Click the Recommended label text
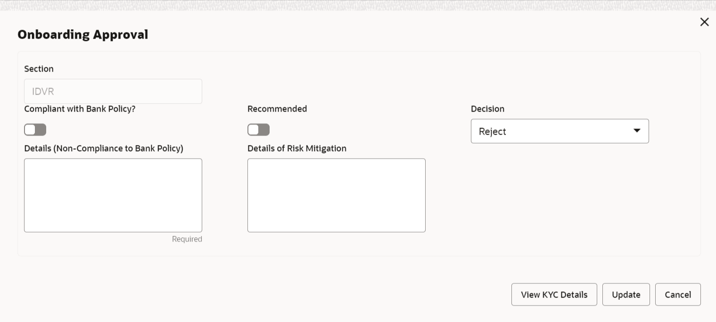 click(277, 109)
